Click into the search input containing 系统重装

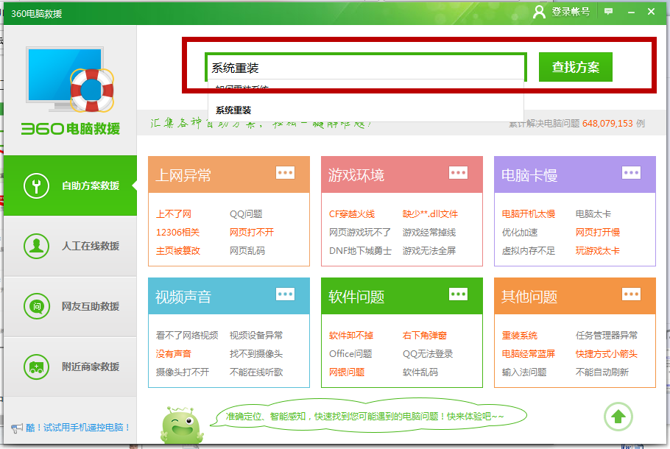[366, 68]
